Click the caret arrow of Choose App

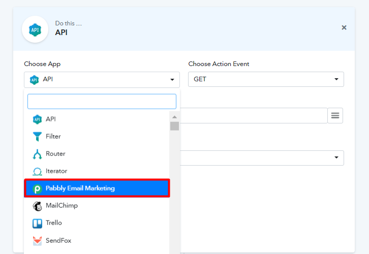click(172, 80)
